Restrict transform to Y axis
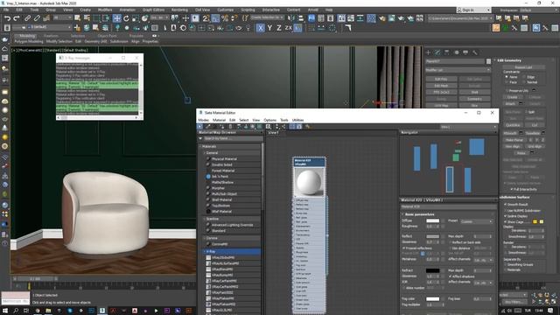560x315 pixels. (x=270, y=27)
